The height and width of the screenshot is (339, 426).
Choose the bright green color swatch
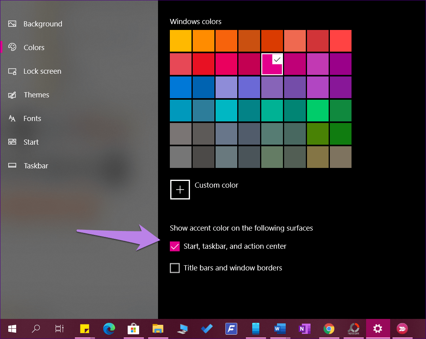tap(318, 111)
